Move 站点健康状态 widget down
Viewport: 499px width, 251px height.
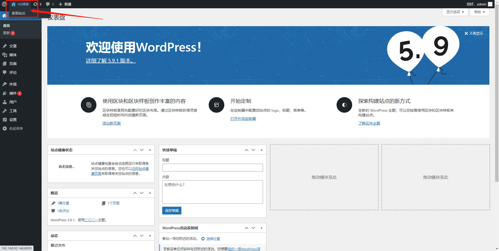click(x=142, y=150)
